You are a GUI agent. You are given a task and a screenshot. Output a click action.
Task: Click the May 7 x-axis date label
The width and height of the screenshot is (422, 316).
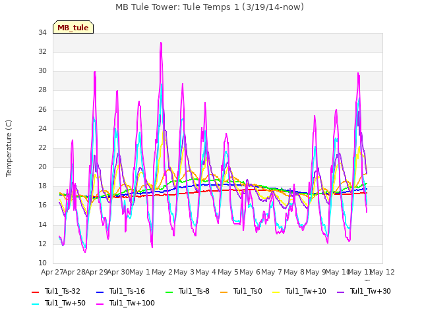coord(272,272)
